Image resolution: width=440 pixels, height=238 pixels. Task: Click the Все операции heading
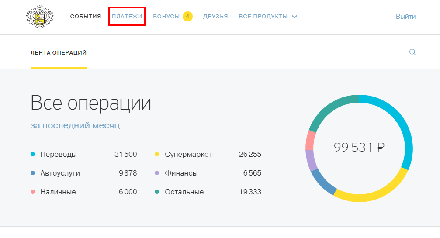click(x=90, y=103)
